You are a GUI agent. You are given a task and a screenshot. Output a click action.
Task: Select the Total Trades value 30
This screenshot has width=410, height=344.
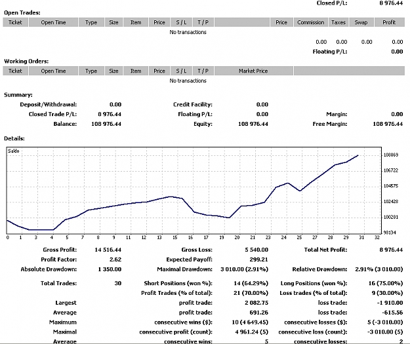click(118, 283)
